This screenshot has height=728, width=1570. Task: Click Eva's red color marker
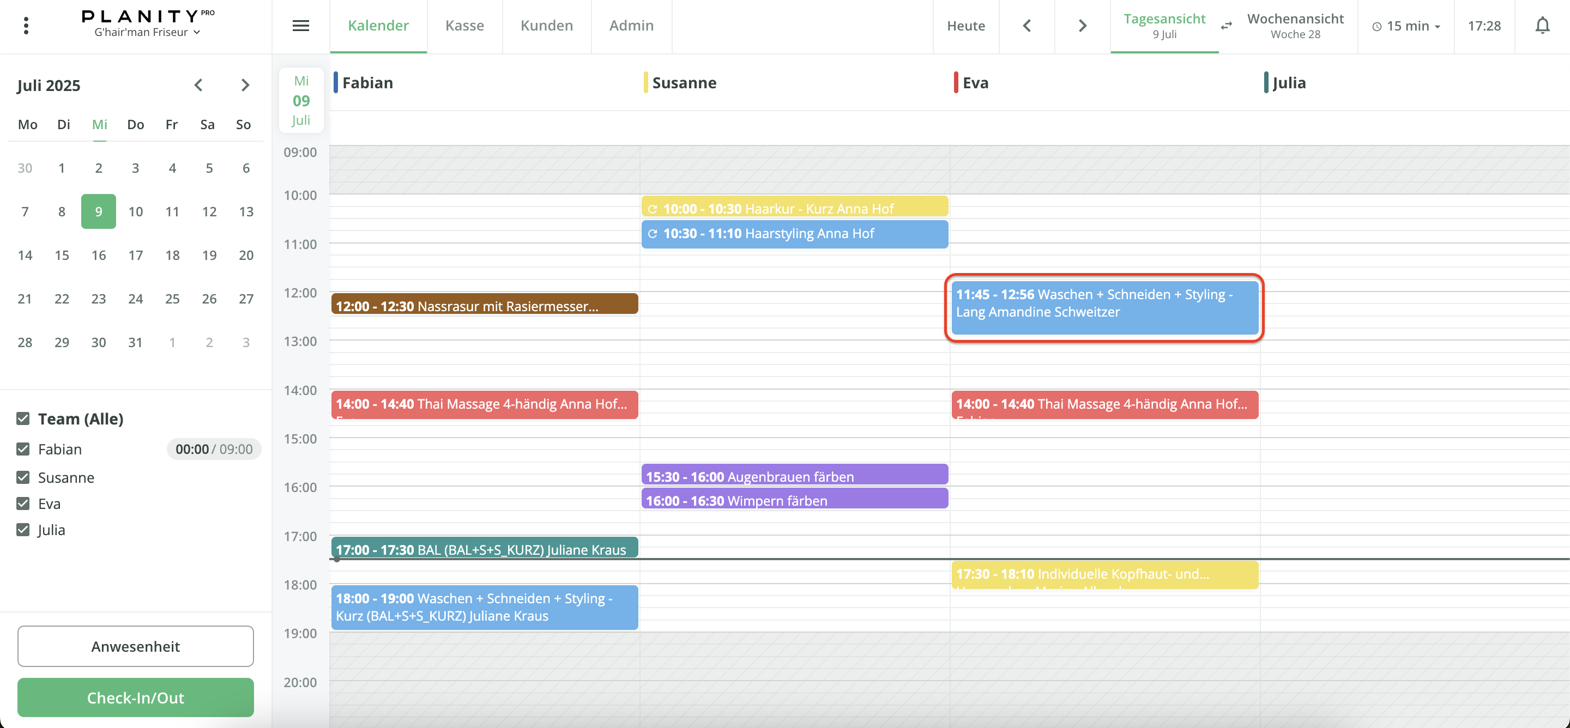click(x=956, y=82)
